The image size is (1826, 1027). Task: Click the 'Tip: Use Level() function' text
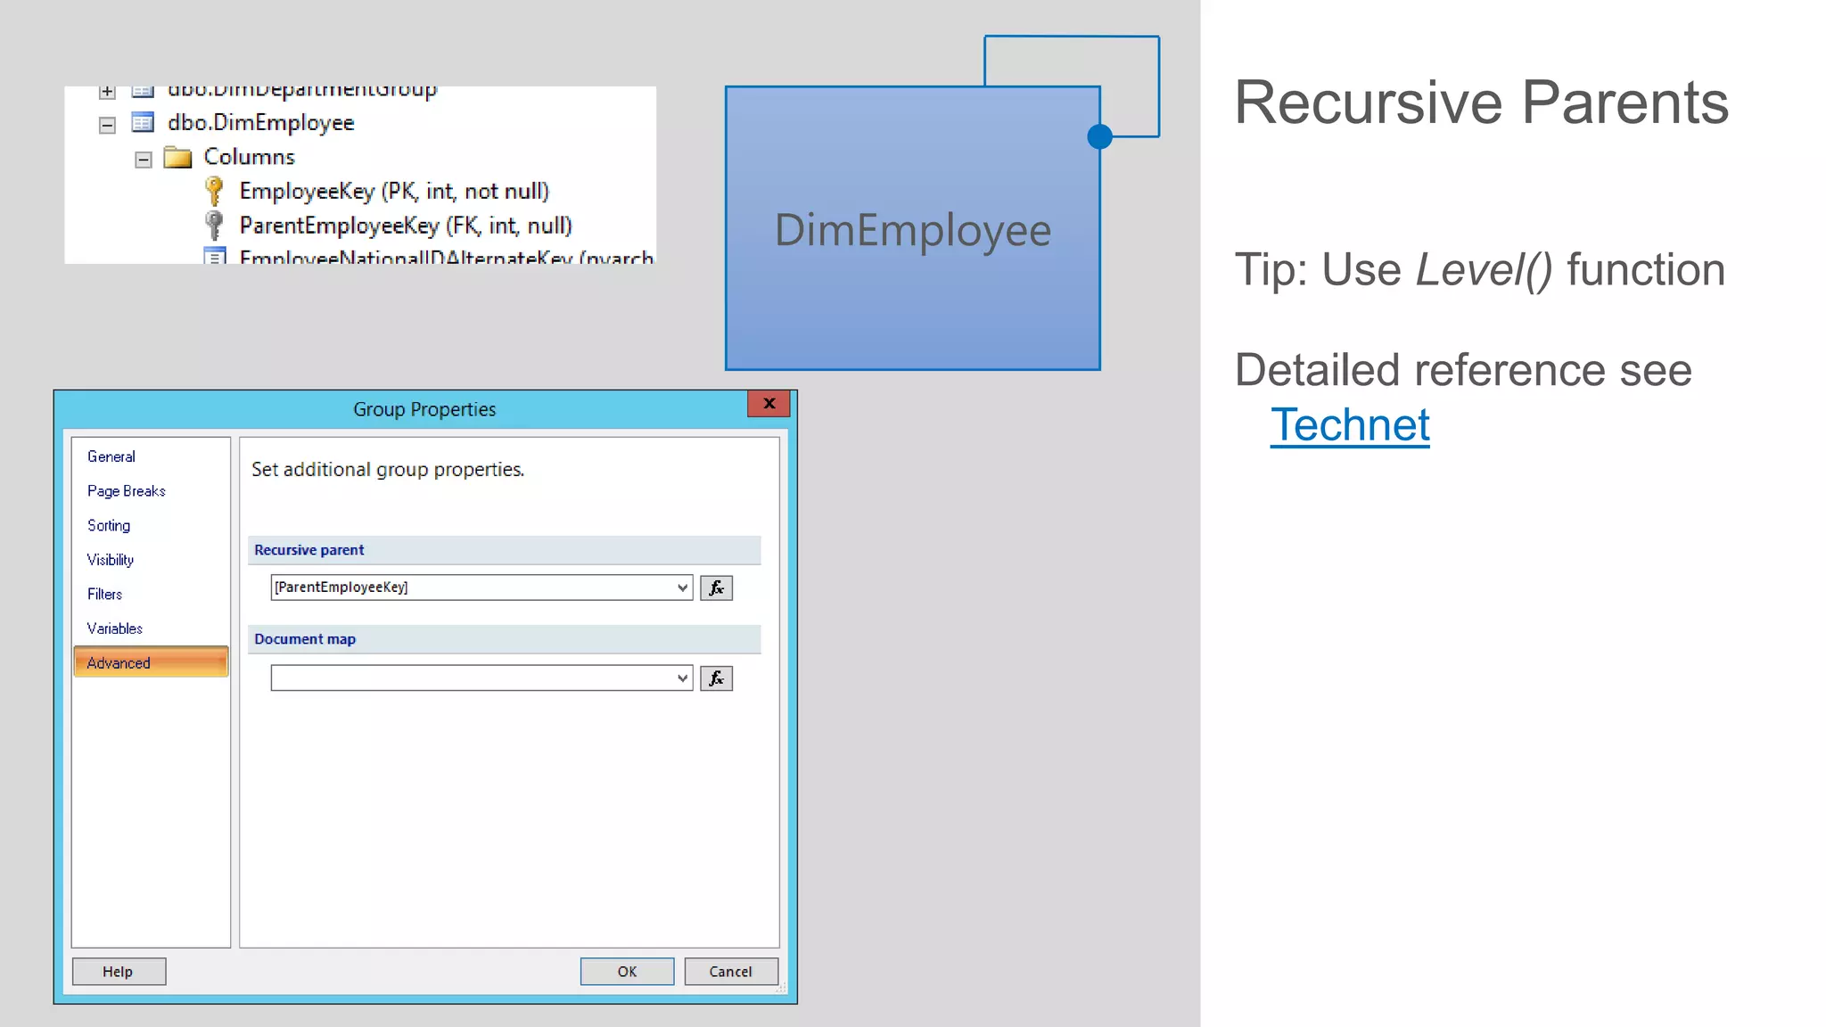(1480, 270)
